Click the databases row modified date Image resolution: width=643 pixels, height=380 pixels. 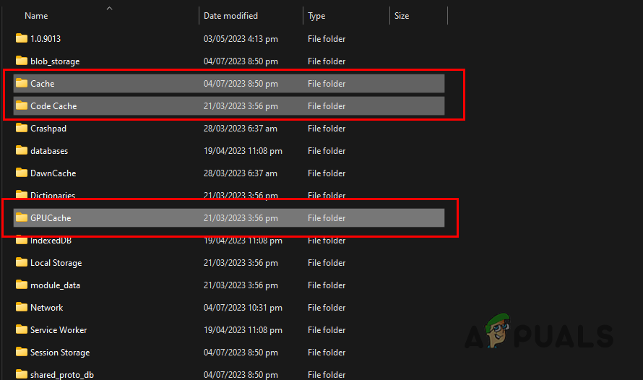point(243,151)
